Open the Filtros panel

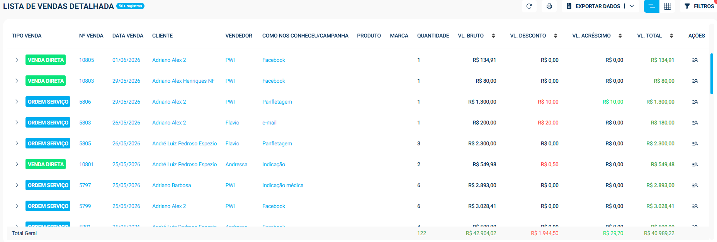[x=698, y=6]
